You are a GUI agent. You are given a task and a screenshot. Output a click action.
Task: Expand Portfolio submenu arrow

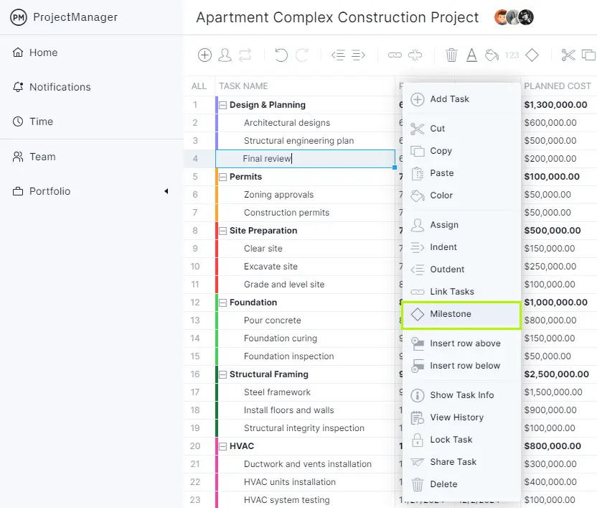[166, 191]
